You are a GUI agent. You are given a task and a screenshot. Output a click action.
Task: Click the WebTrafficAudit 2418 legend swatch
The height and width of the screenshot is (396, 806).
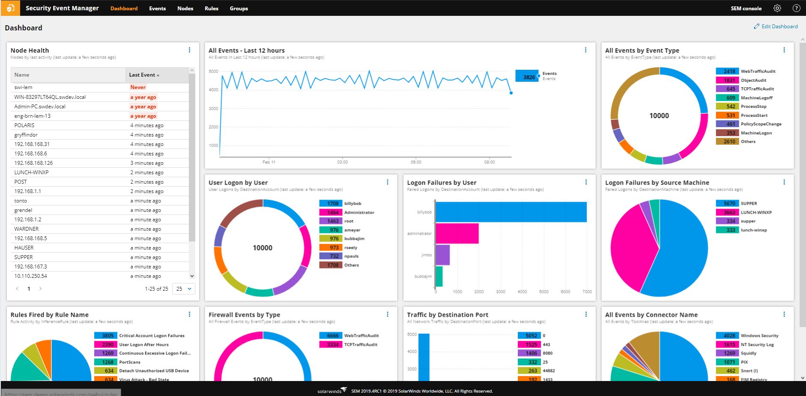point(727,71)
